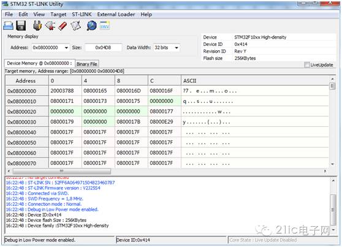Click the Save file floppy icon

tap(21, 26)
